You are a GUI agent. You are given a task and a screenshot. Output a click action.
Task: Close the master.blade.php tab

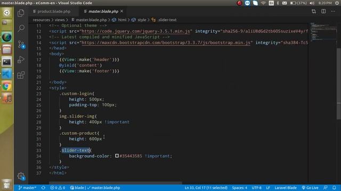tap(122, 11)
